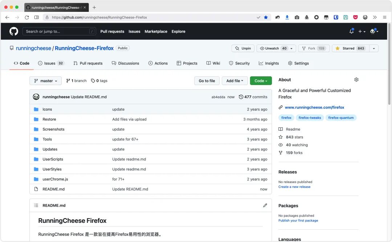Close the RunningCheese-Firefox browser tab

(x=85, y=8)
